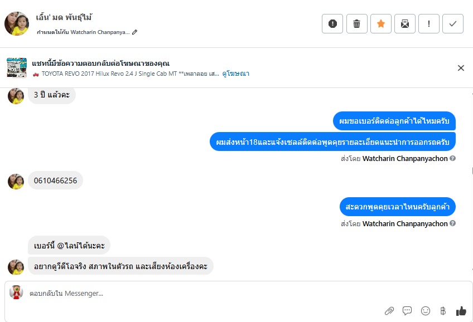The image size is (473, 322).
Task: Close the ad reply banner
Action: coord(461,68)
